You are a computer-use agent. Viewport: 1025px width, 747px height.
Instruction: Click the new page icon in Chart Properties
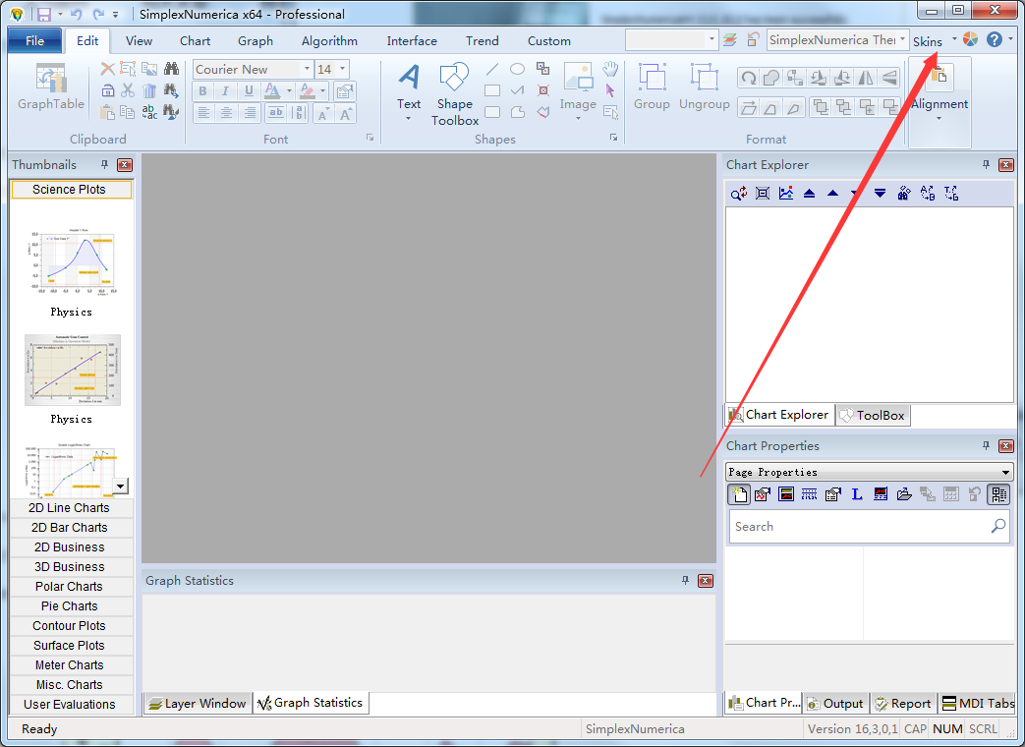click(739, 494)
